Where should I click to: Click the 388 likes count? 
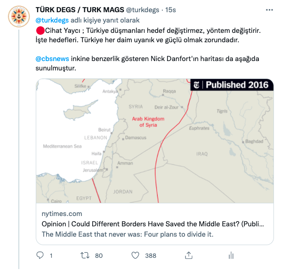(151, 255)
